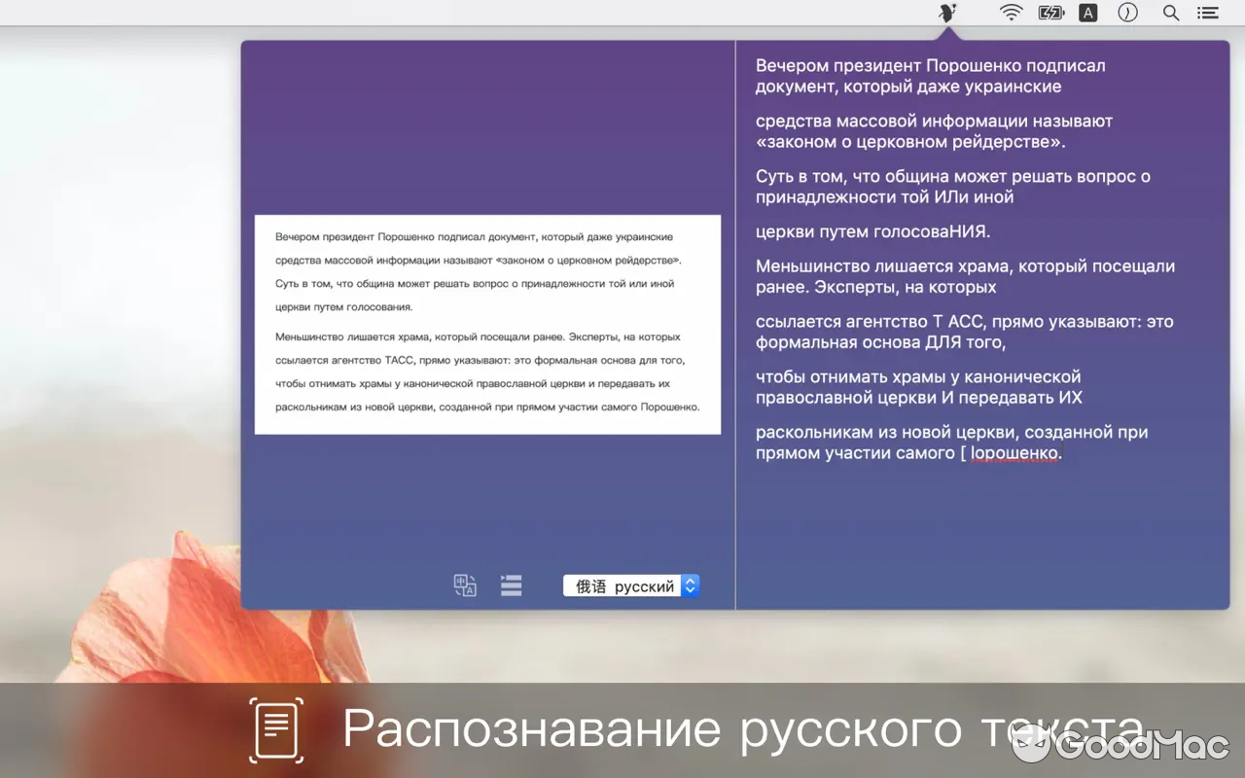Open Spotlight search from menu bar
Image resolution: width=1245 pixels, height=778 pixels.
[1170, 13]
